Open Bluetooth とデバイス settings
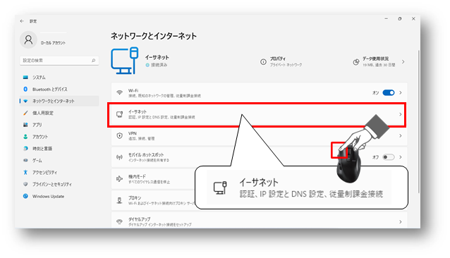The image size is (450, 258). point(59,90)
